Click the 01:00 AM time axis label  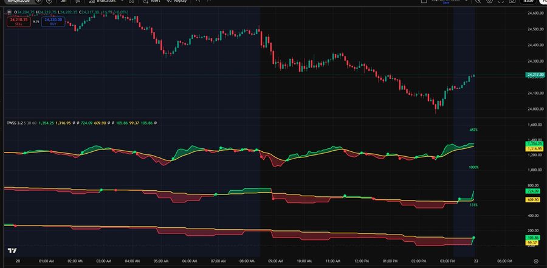(x=46, y=261)
